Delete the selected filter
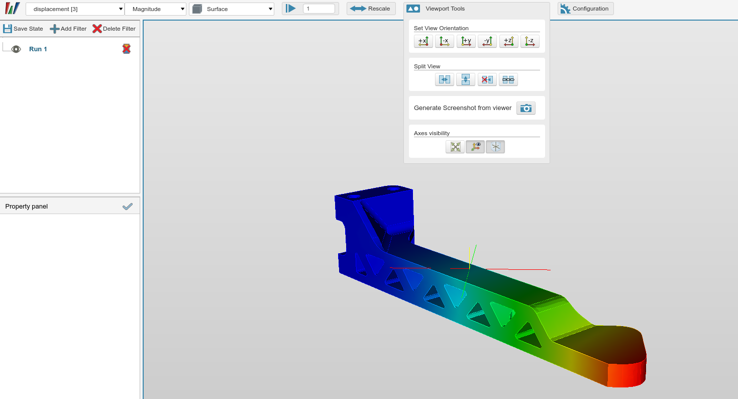This screenshot has height=399, width=738. pyautogui.click(x=114, y=29)
